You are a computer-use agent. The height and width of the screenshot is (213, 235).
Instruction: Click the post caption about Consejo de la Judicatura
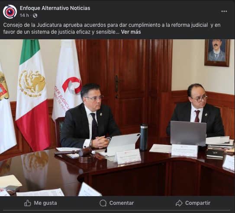click(x=112, y=28)
